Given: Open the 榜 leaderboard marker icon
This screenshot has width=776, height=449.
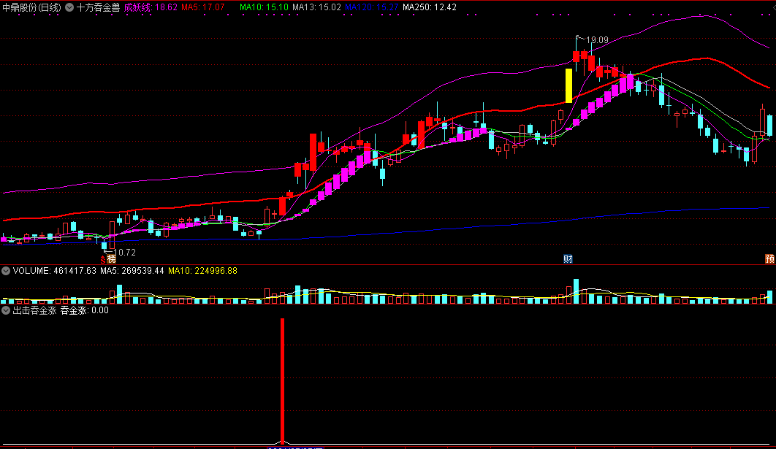Looking at the screenshot, I should point(111,259).
